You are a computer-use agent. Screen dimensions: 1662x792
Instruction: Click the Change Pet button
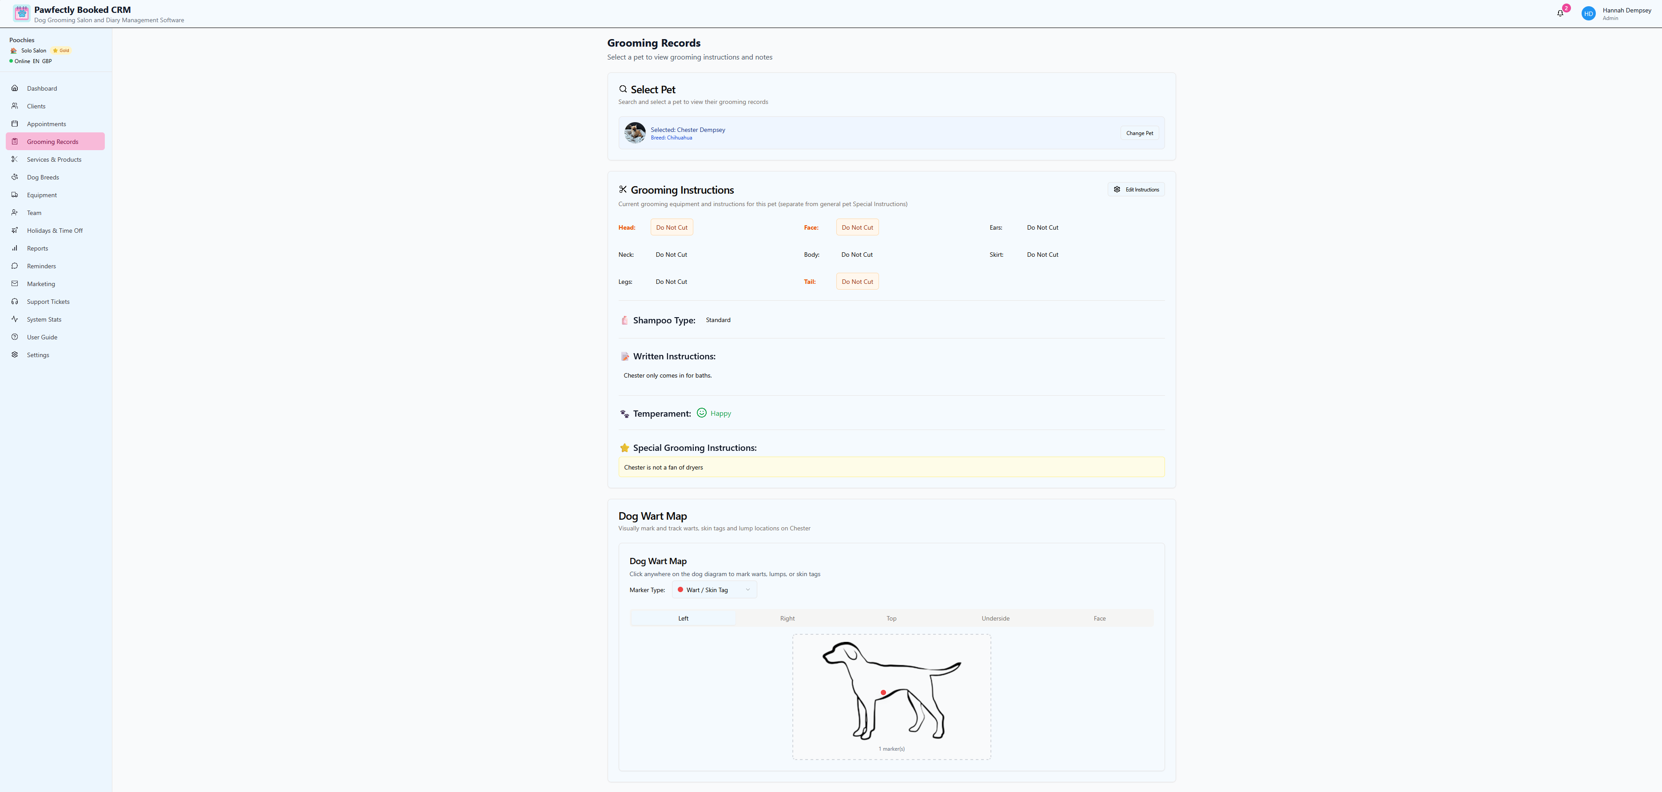coord(1139,133)
